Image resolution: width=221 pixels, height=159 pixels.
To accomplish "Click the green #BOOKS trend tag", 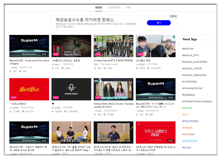I will pyautogui.click(x=187, y=108).
